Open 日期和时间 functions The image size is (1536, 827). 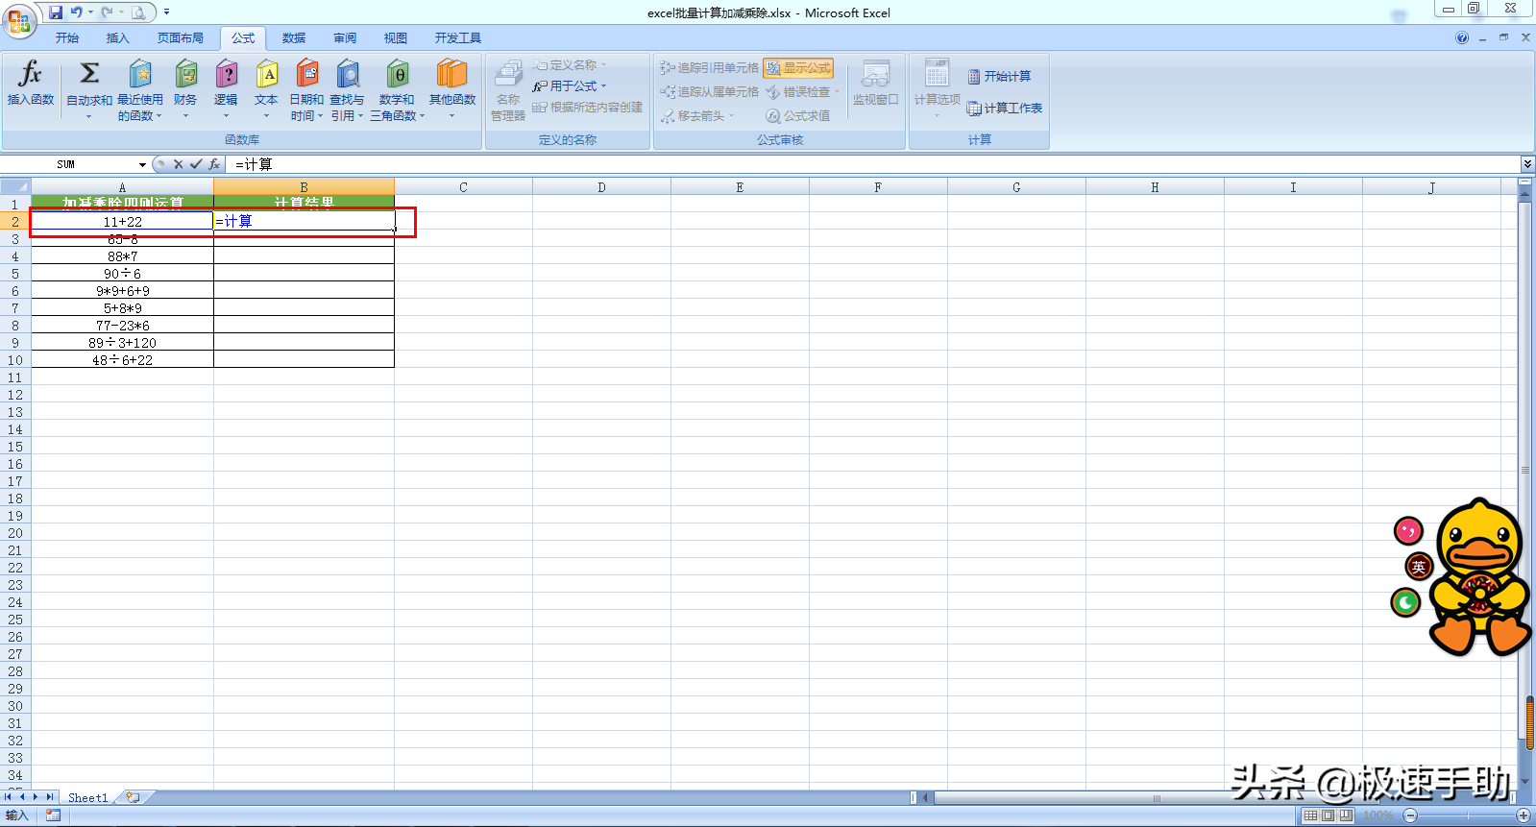coord(306,90)
